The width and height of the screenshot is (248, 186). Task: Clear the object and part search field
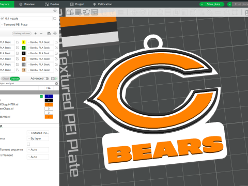coord(56,84)
